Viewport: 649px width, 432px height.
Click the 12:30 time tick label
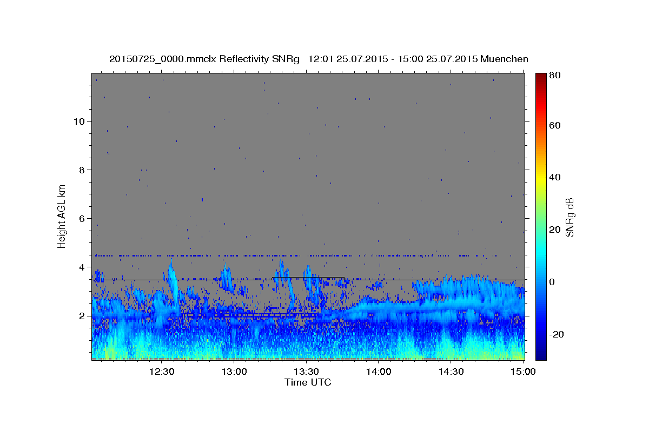pyautogui.click(x=162, y=372)
